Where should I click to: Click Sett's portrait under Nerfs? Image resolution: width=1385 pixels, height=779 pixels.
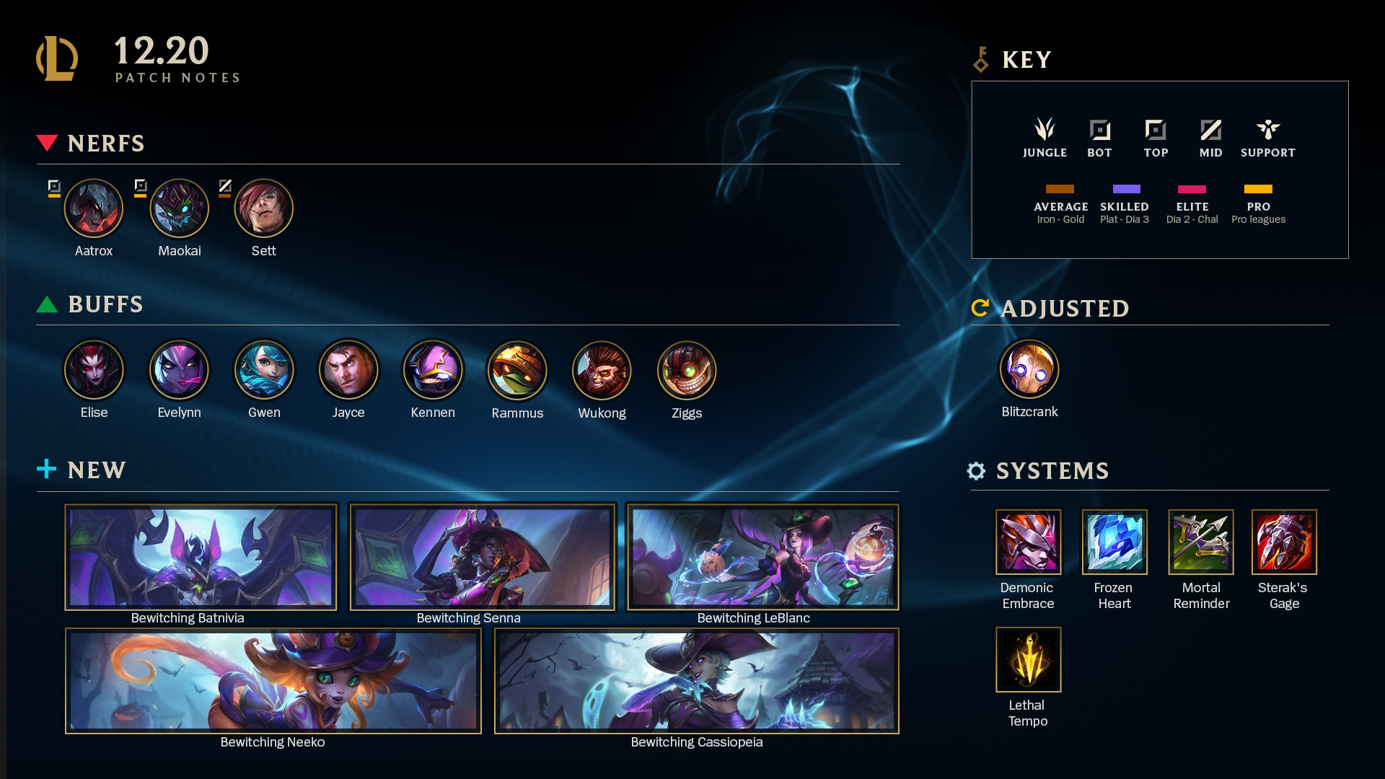pyautogui.click(x=263, y=208)
